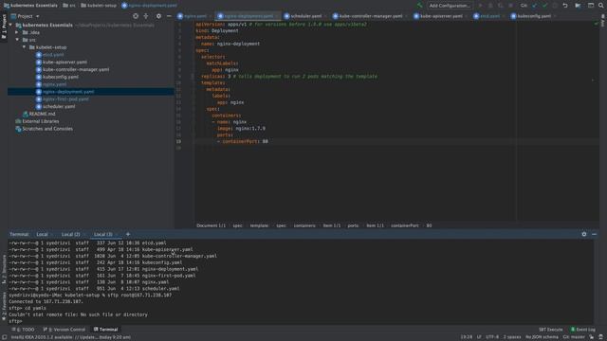Image resolution: width=607 pixels, height=341 pixels.
Task: Click the green build hammer icon
Action: pos(419,6)
